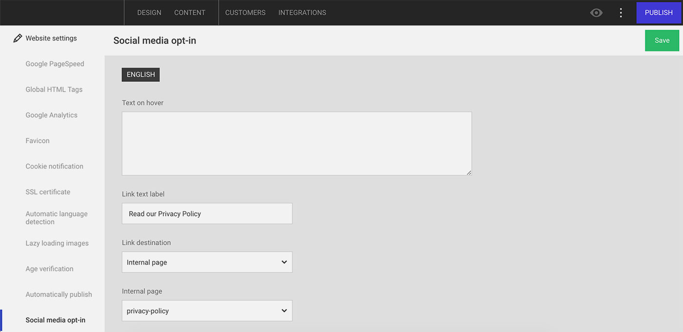Viewport: 683px width, 332px height.
Task: Click the Link text label caption
Action: click(143, 194)
